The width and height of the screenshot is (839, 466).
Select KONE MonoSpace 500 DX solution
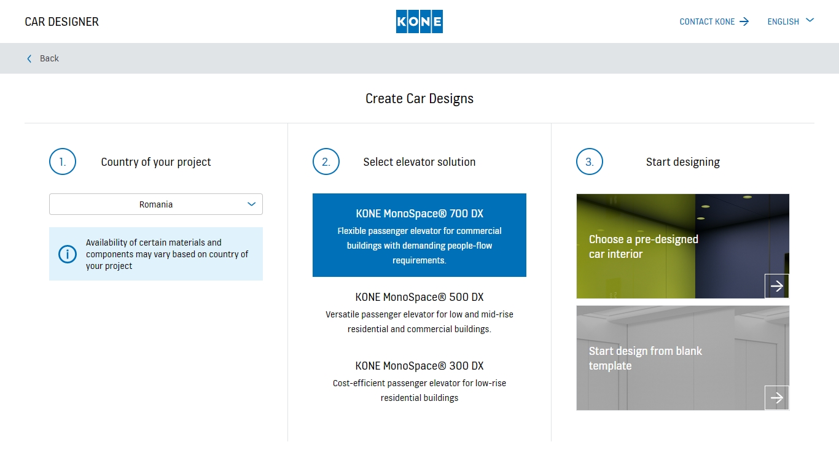coord(419,313)
